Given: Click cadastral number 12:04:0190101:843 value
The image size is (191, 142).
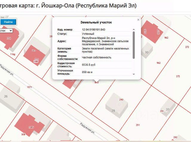Looking at the screenshot, I should pyautogui.click(x=93, y=30).
